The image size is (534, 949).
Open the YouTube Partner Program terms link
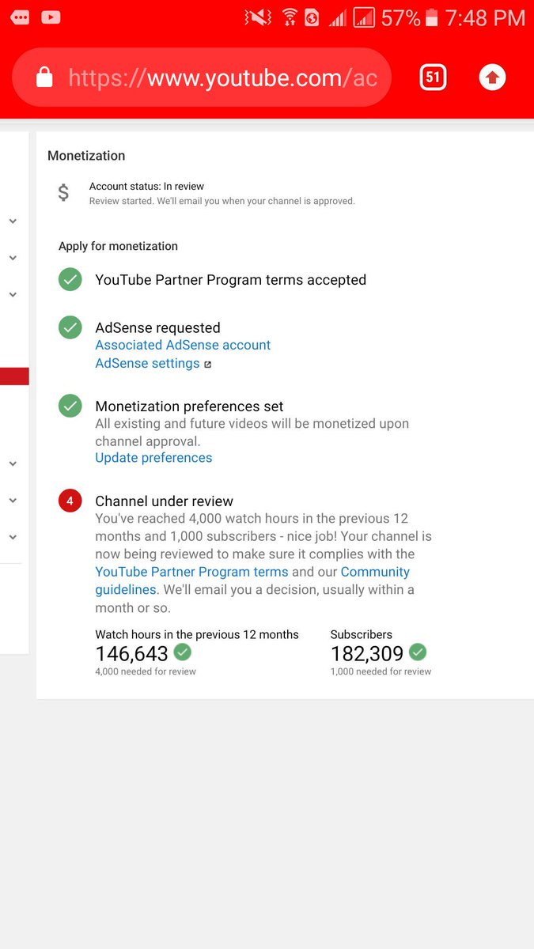pos(191,571)
